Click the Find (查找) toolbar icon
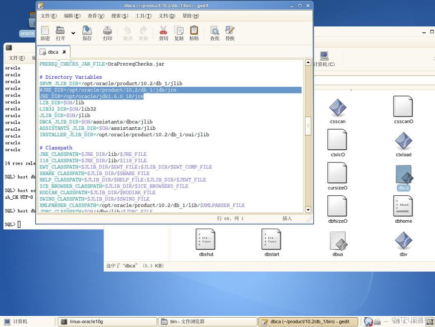Image resolution: width=435 pixels, height=327 pixels. click(215, 33)
